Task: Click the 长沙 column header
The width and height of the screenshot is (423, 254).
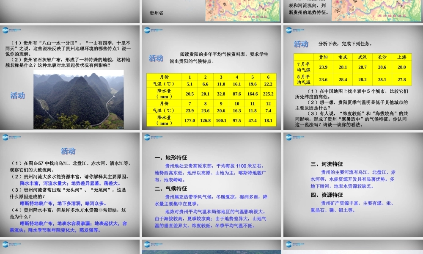Action: (x=382, y=57)
